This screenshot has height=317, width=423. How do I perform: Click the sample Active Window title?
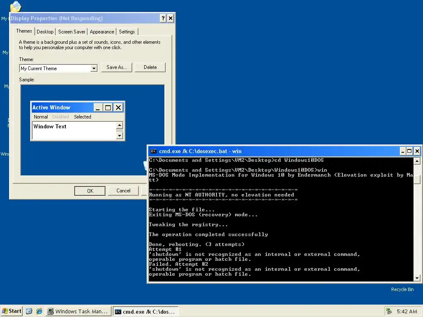(x=51, y=108)
